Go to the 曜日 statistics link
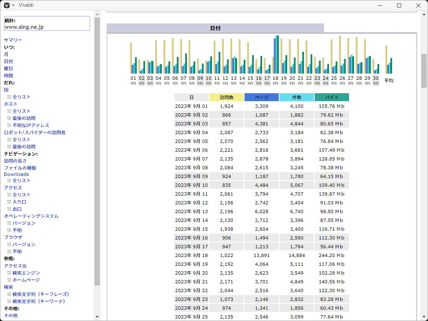 8,69
